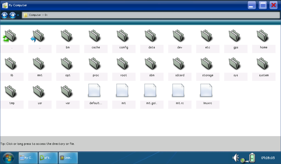Screen dimensions: 281x164
Task: Switch to aFil.. taskbar window
Action: click(x=48, y=158)
